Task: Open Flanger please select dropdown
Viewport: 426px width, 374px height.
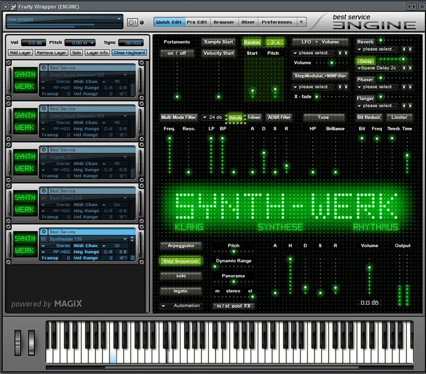Action: [378, 106]
